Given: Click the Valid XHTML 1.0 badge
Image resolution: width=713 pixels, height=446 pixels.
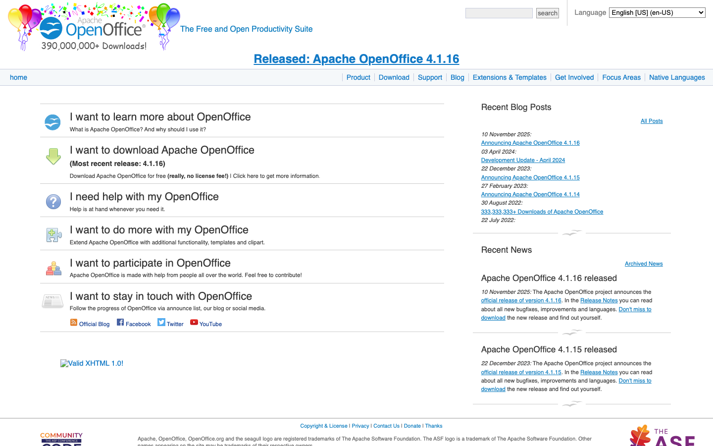Looking at the screenshot, I should click(92, 363).
